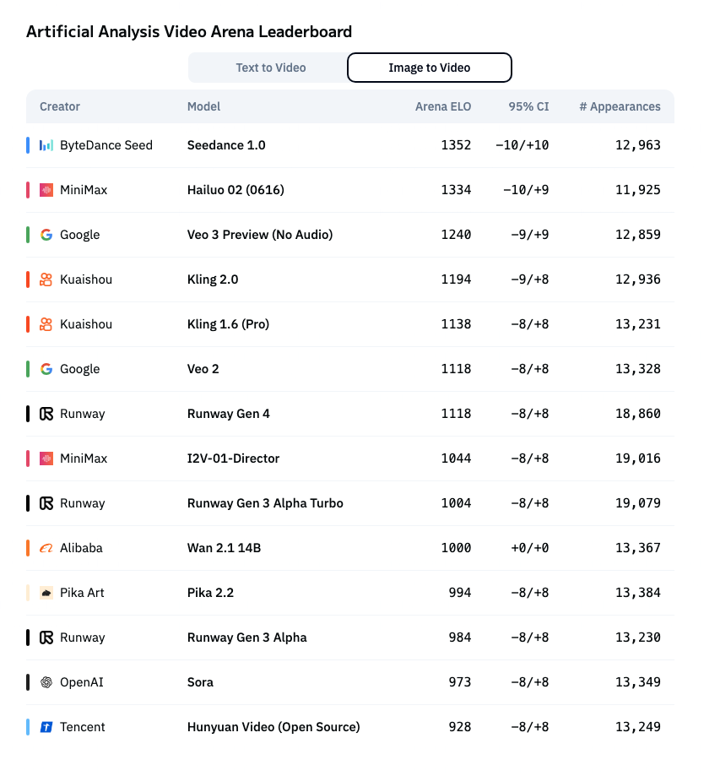
Task: Select the Runway Gen 4 model name
Action: coord(229,414)
